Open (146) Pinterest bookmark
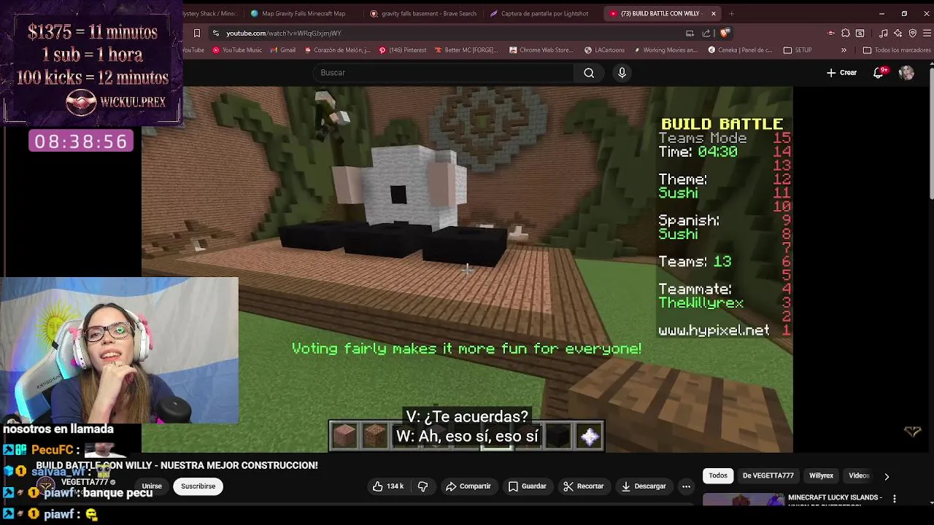 [402, 50]
